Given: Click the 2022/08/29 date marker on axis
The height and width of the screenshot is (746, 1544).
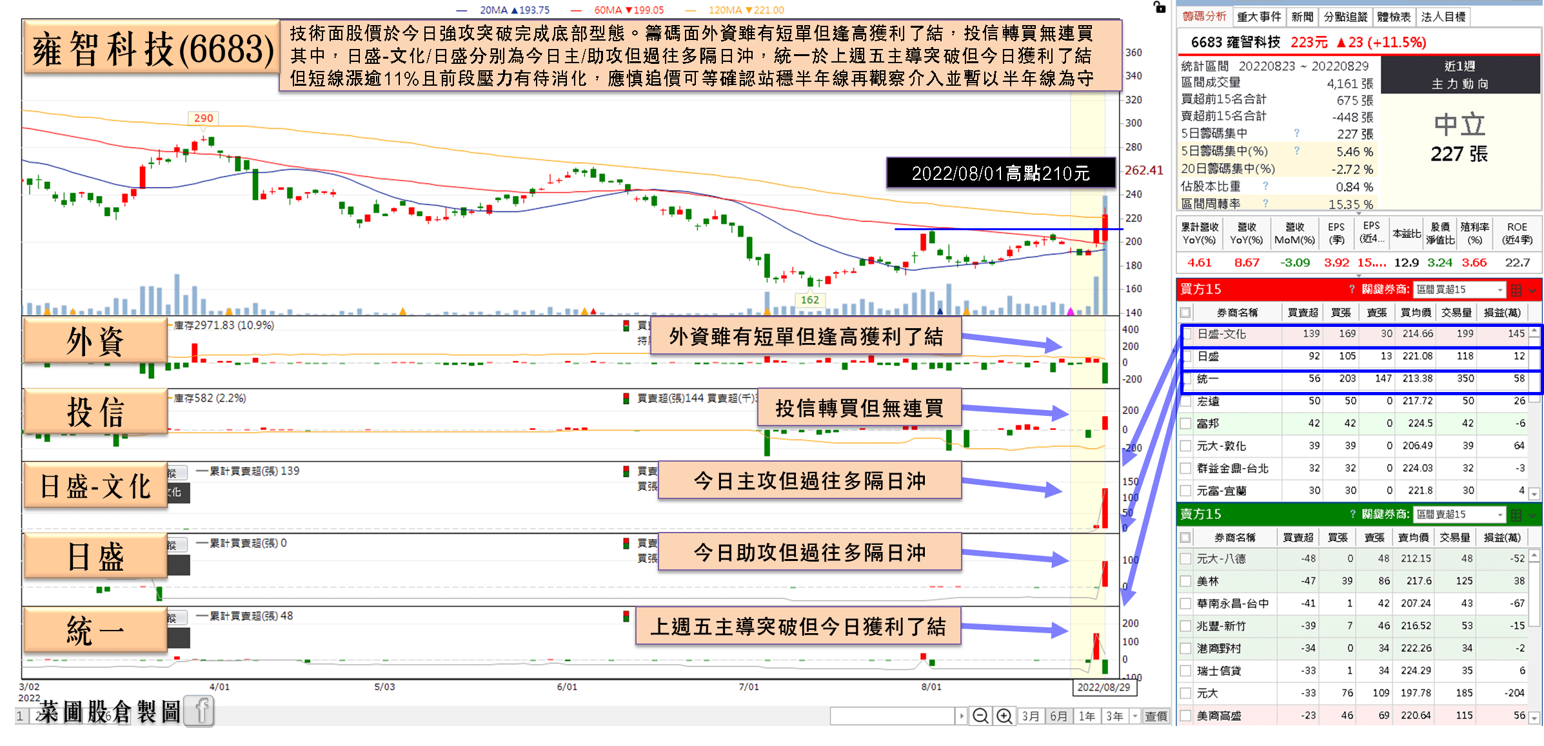Looking at the screenshot, I should [x=1104, y=687].
